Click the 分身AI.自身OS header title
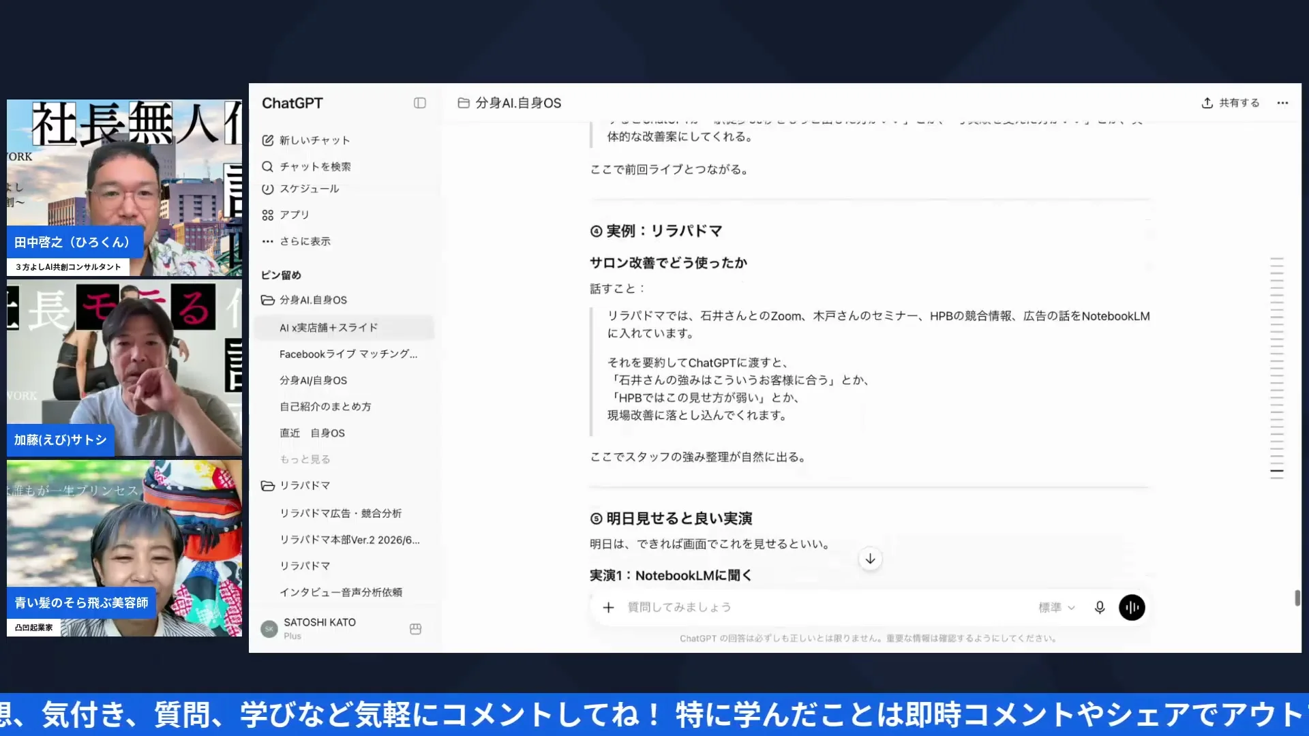The height and width of the screenshot is (736, 1309). pyautogui.click(x=518, y=103)
